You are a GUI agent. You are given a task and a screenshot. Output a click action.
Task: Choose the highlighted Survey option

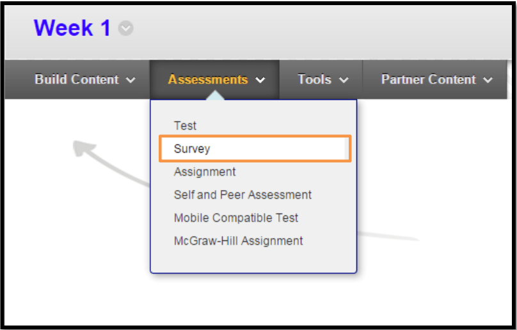192,149
